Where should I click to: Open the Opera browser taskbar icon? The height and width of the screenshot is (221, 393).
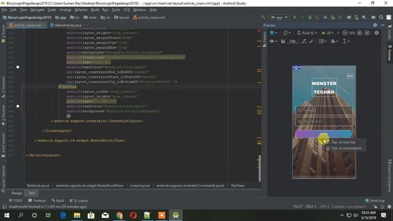pyautogui.click(x=133, y=215)
